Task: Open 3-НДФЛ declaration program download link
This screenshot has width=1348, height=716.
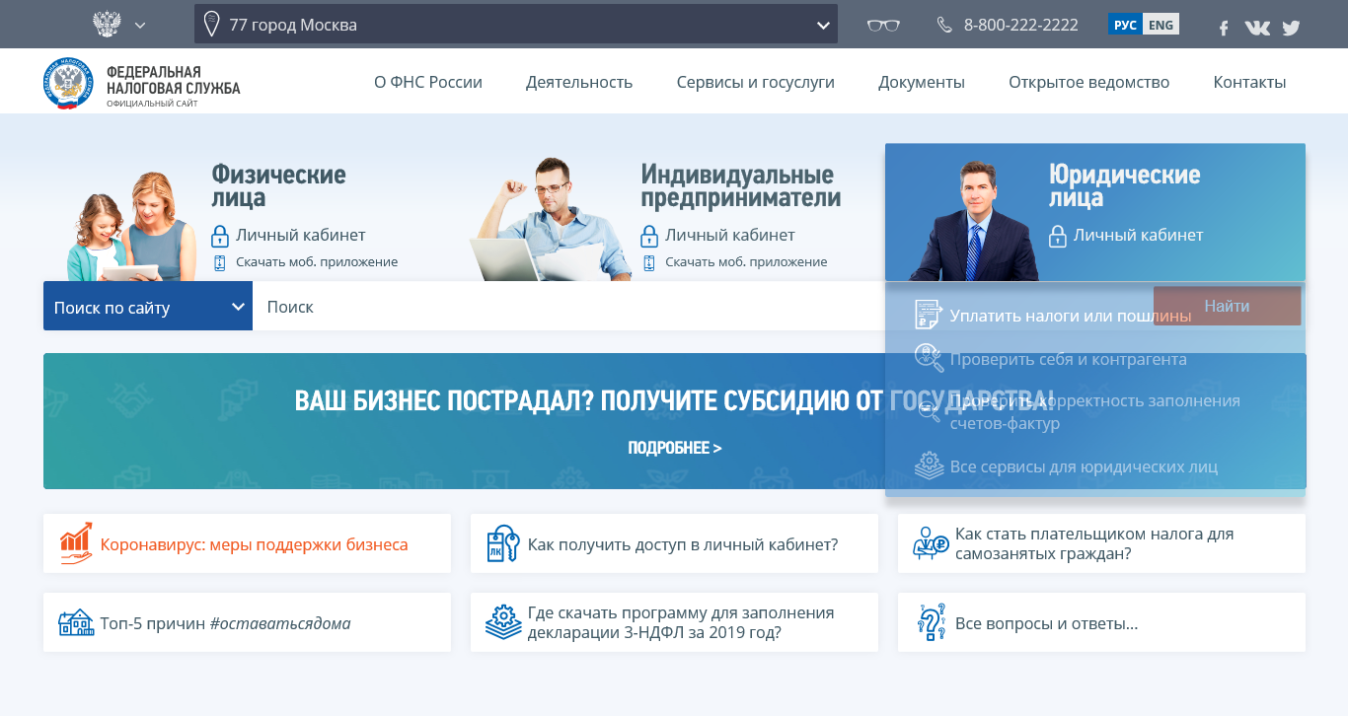Action: (681, 622)
